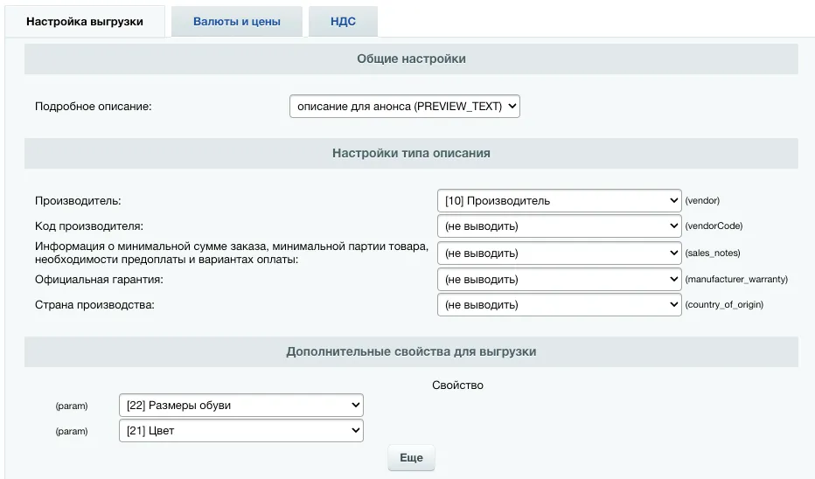Click the (vendorCode) tag text
The height and width of the screenshot is (479, 815).
pyautogui.click(x=714, y=226)
